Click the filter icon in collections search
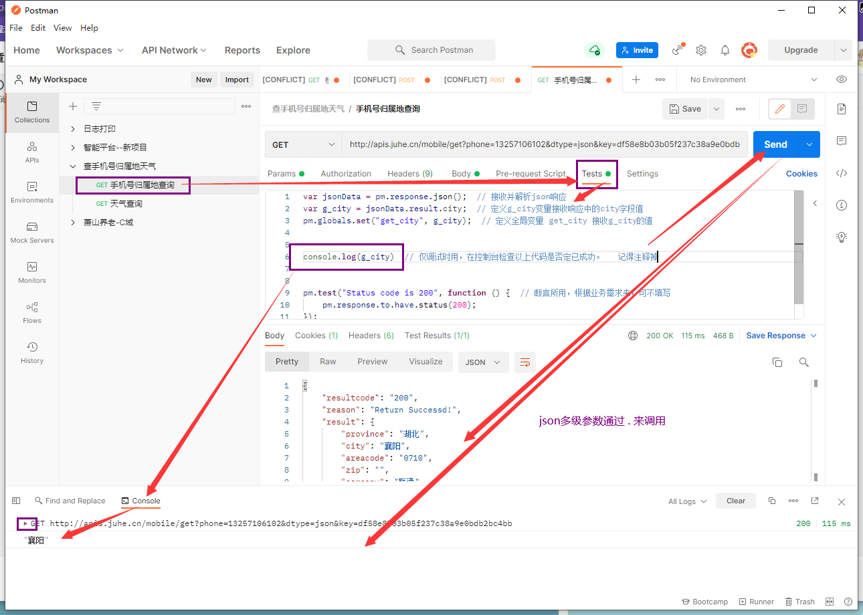863x615 pixels. (96, 106)
